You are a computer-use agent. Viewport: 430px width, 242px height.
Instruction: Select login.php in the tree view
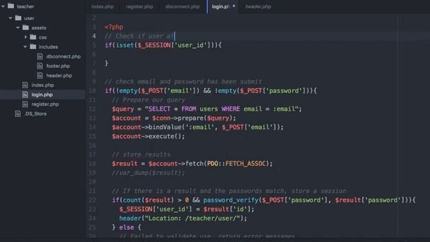(42, 95)
